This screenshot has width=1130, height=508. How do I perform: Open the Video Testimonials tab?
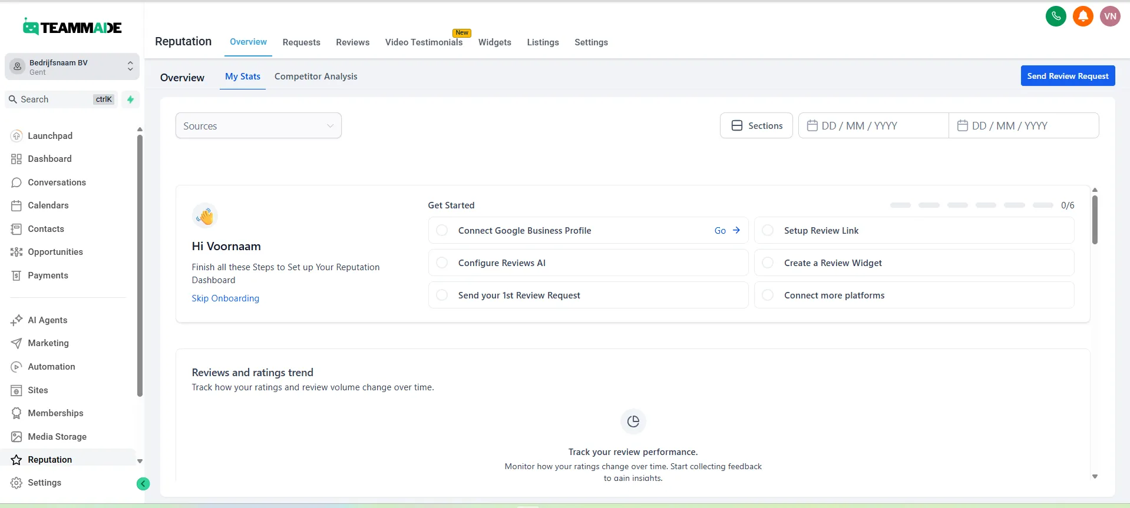[424, 42]
